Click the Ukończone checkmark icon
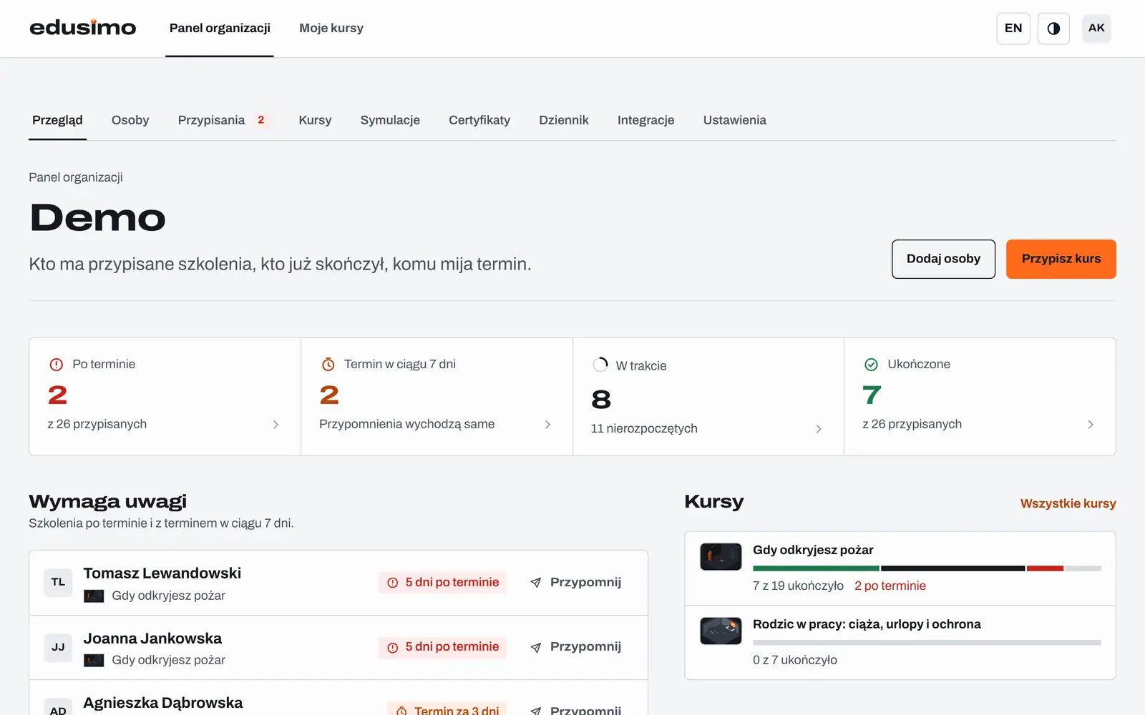This screenshot has height=715, width=1145. click(x=871, y=365)
